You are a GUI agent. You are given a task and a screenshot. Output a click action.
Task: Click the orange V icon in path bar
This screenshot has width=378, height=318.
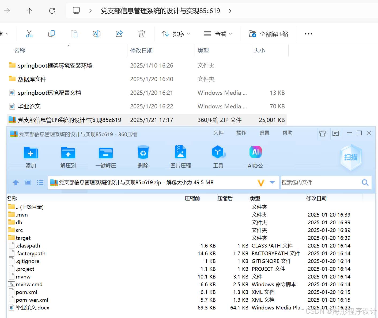tap(261, 183)
